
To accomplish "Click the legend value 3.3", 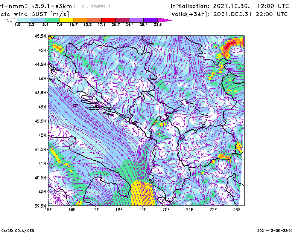I will click(31, 25).
